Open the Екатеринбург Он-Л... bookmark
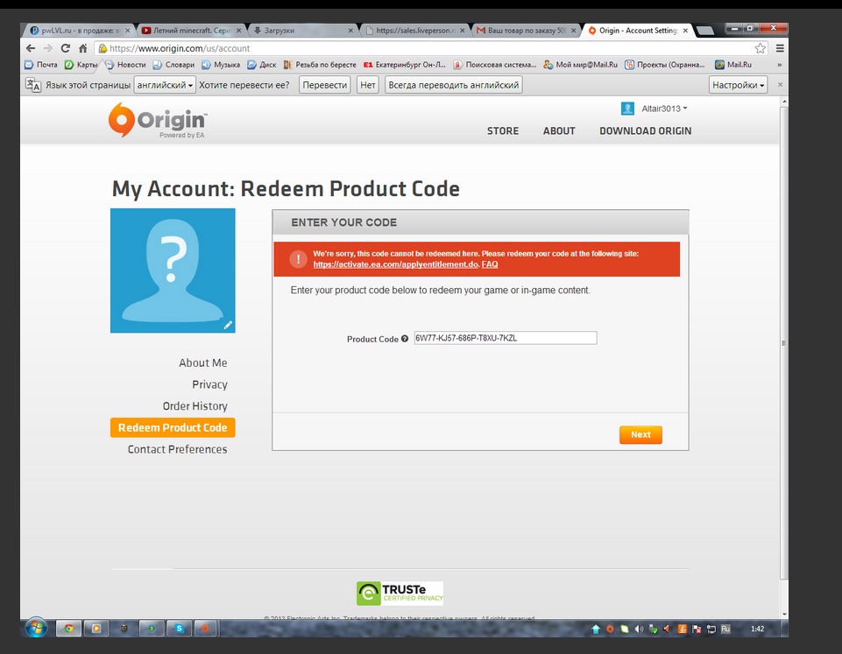Image resolution: width=842 pixels, height=654 pixels. pos(405,65)
